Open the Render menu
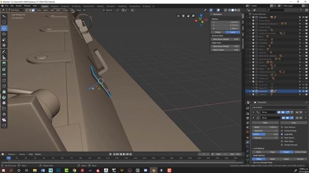The width and height of the screenshot is (309, 173). (x=19, y=6)
